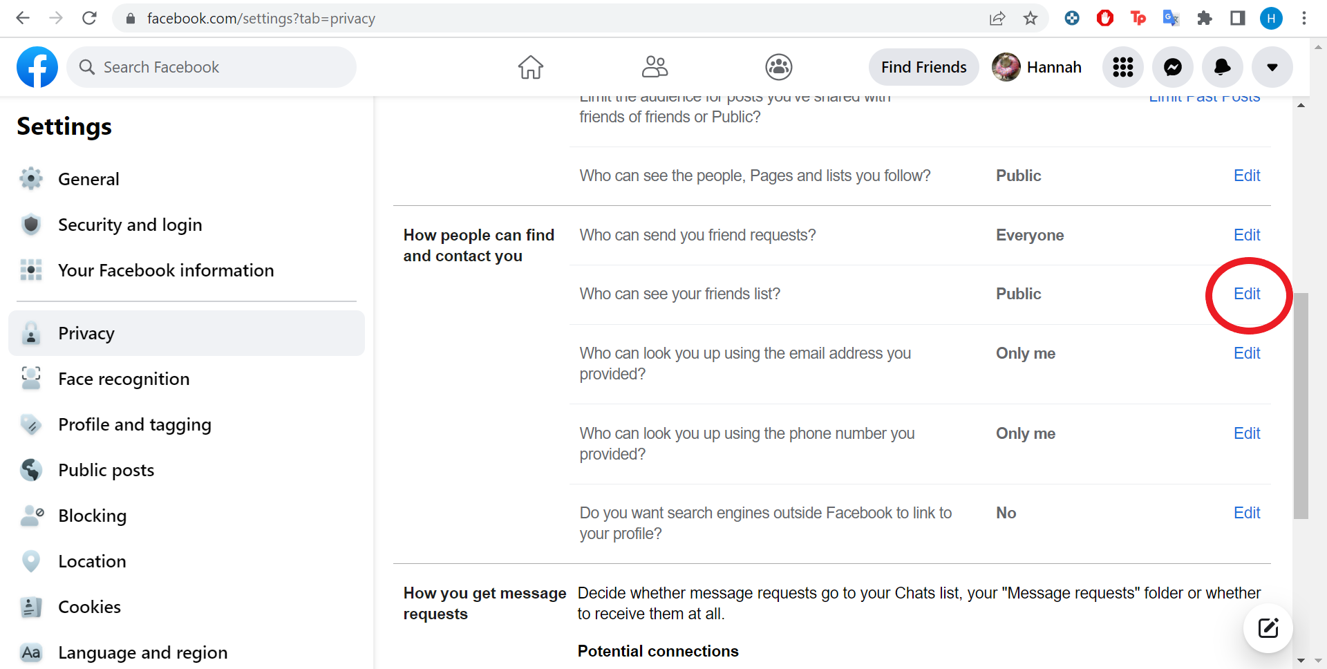Viewport: 1327px width, 669px height.
Task: Edit who can send friend requests
Action: click(x=1247, y=235)
